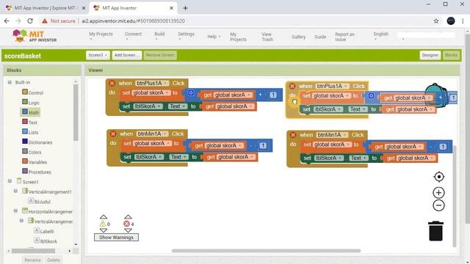The height and width of the screenshot is (264, 470).
Task: Open the Dictionaries blocks drawer
Action: pyautogui.click(x=37, y=142)
